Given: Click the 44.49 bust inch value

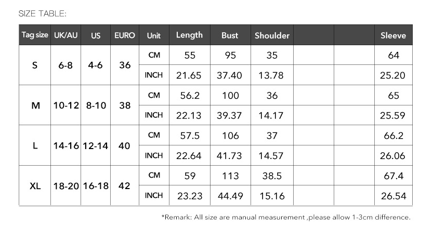Looking at the screenshot, I should [230, 196].
